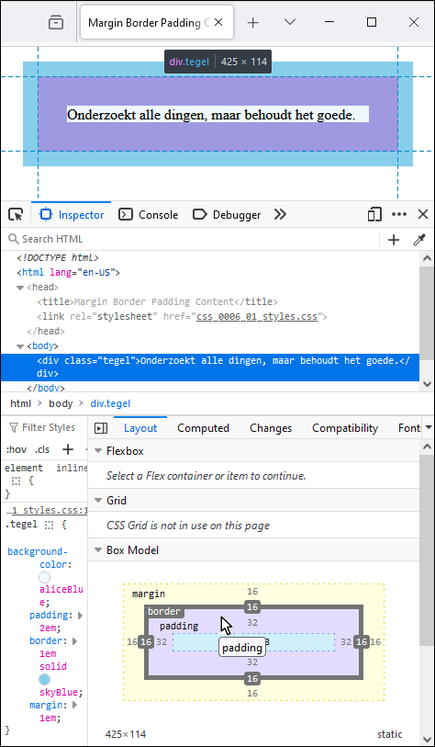Activate the element picker icon
This screenshot has height=747, width=435.
point(17,215)
